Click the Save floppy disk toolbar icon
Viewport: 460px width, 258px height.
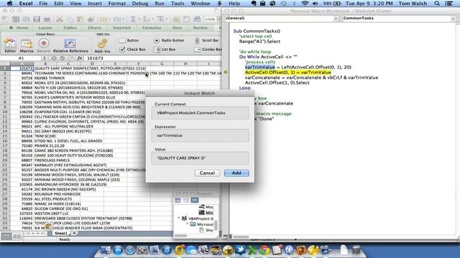click(x=37, y=19)
